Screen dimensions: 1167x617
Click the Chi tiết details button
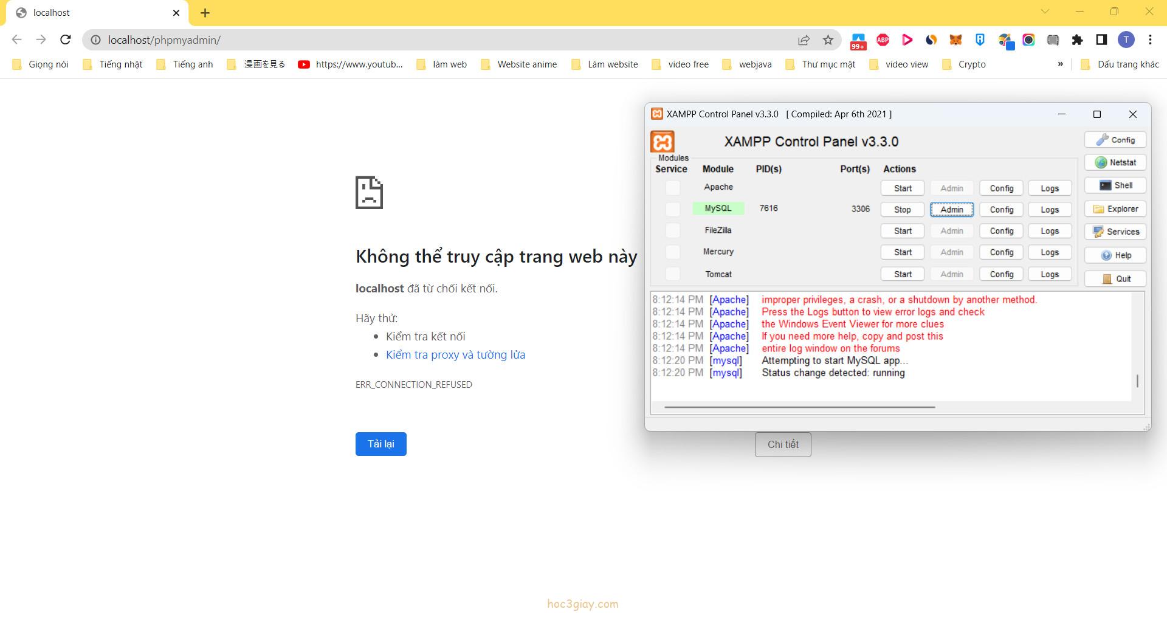783,444
